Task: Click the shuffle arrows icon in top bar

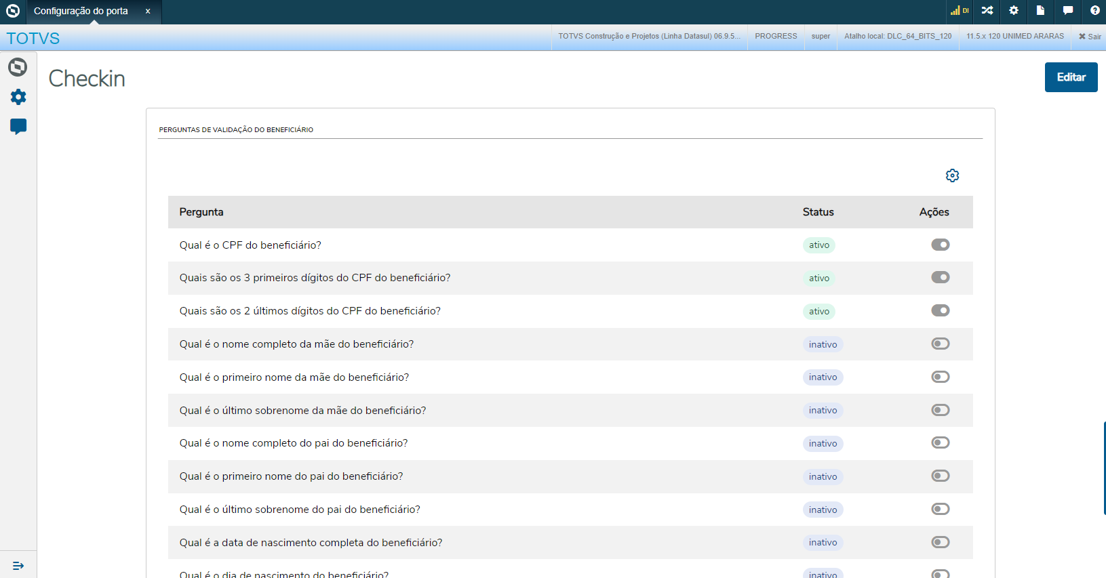Action: tap(987, 10)
